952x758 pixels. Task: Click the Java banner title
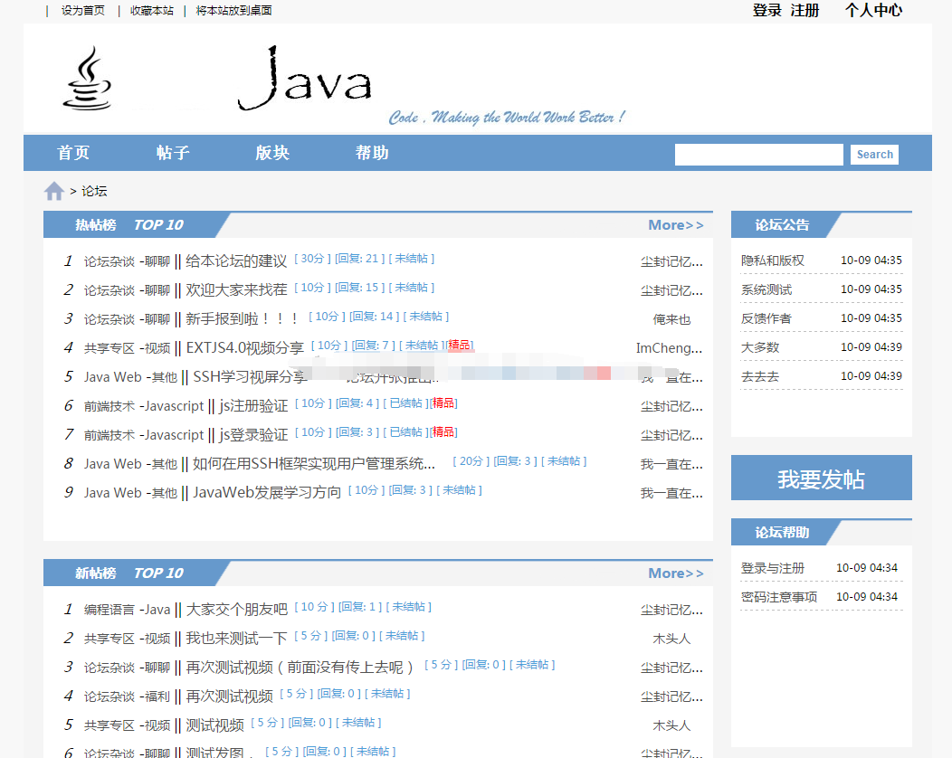(x=305, y=79)
